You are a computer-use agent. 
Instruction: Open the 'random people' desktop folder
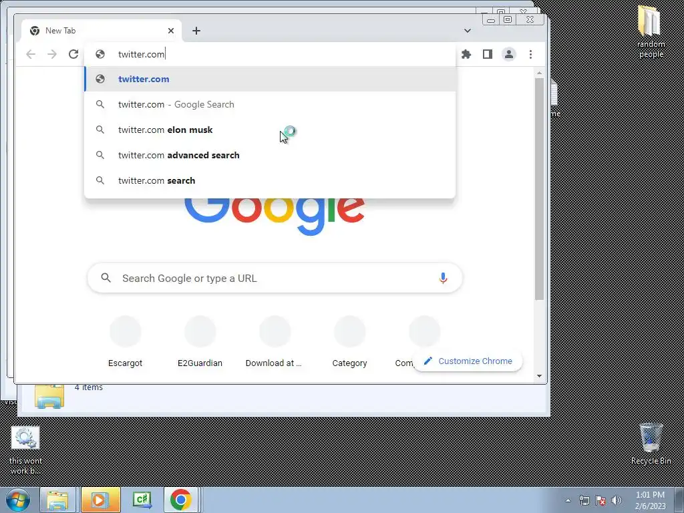point(650,32)
